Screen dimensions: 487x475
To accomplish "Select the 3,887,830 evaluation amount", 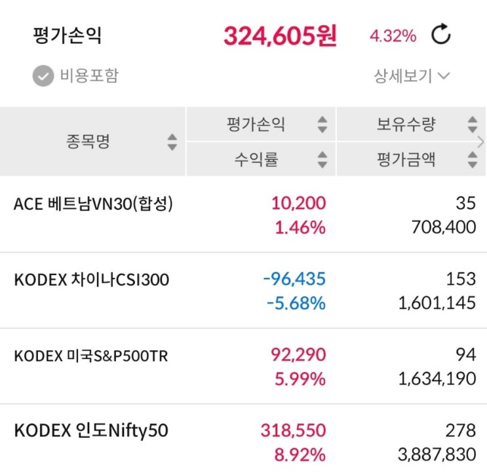I will tap(437, 454).
